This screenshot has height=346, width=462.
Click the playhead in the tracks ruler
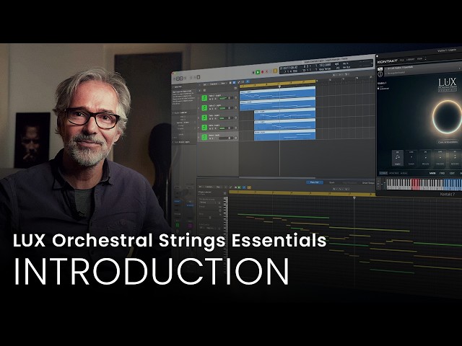279,86
